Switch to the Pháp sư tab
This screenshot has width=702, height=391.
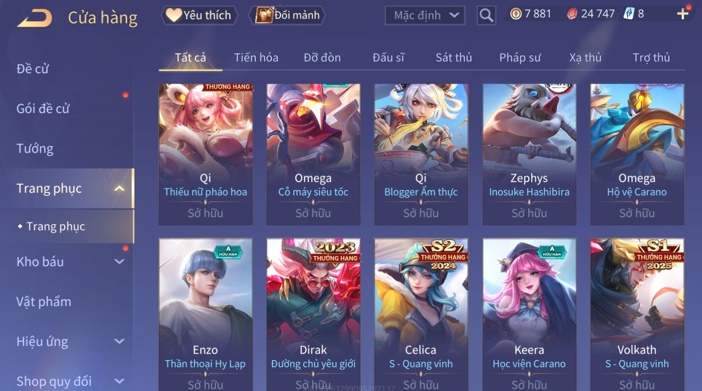(520, 57)
